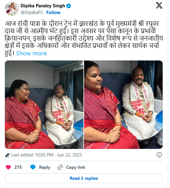Enlarge the right train photo

(123, 105)
